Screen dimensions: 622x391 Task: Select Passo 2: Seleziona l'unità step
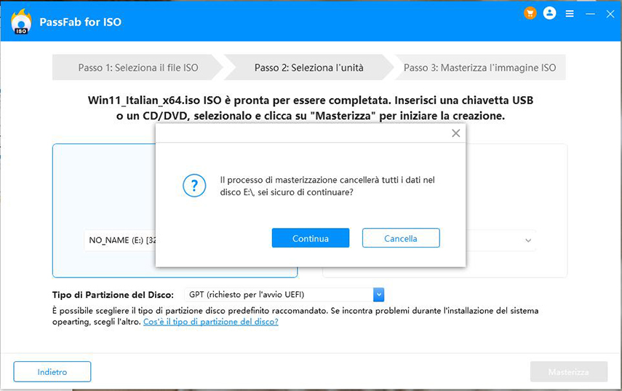coord(308,68)
